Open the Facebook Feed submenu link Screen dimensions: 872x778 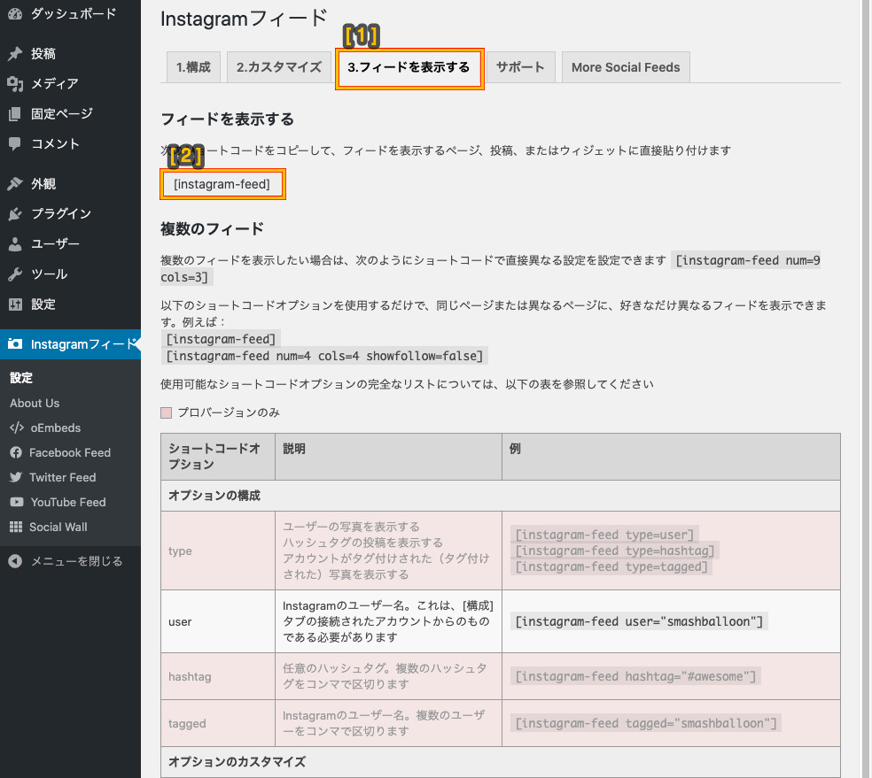coord(70,452)
